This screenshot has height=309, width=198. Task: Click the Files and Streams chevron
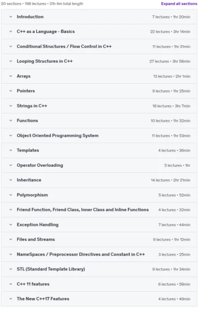pyautogui.click(x=10, y=240)
